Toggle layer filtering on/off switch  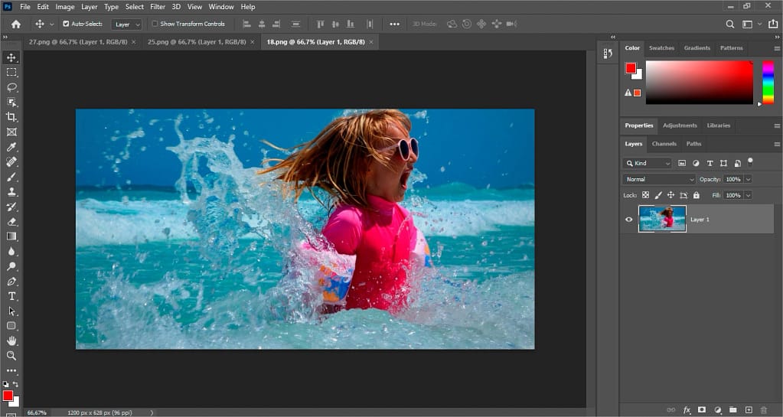[750, 161]
